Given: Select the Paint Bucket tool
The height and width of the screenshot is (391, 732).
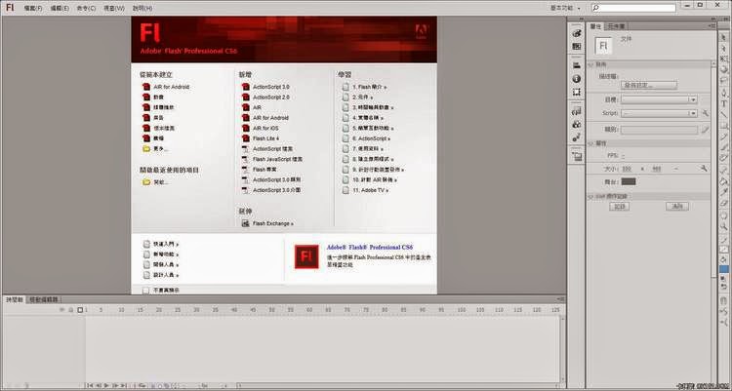Looking at the screenshot, I should click(724, 181).
